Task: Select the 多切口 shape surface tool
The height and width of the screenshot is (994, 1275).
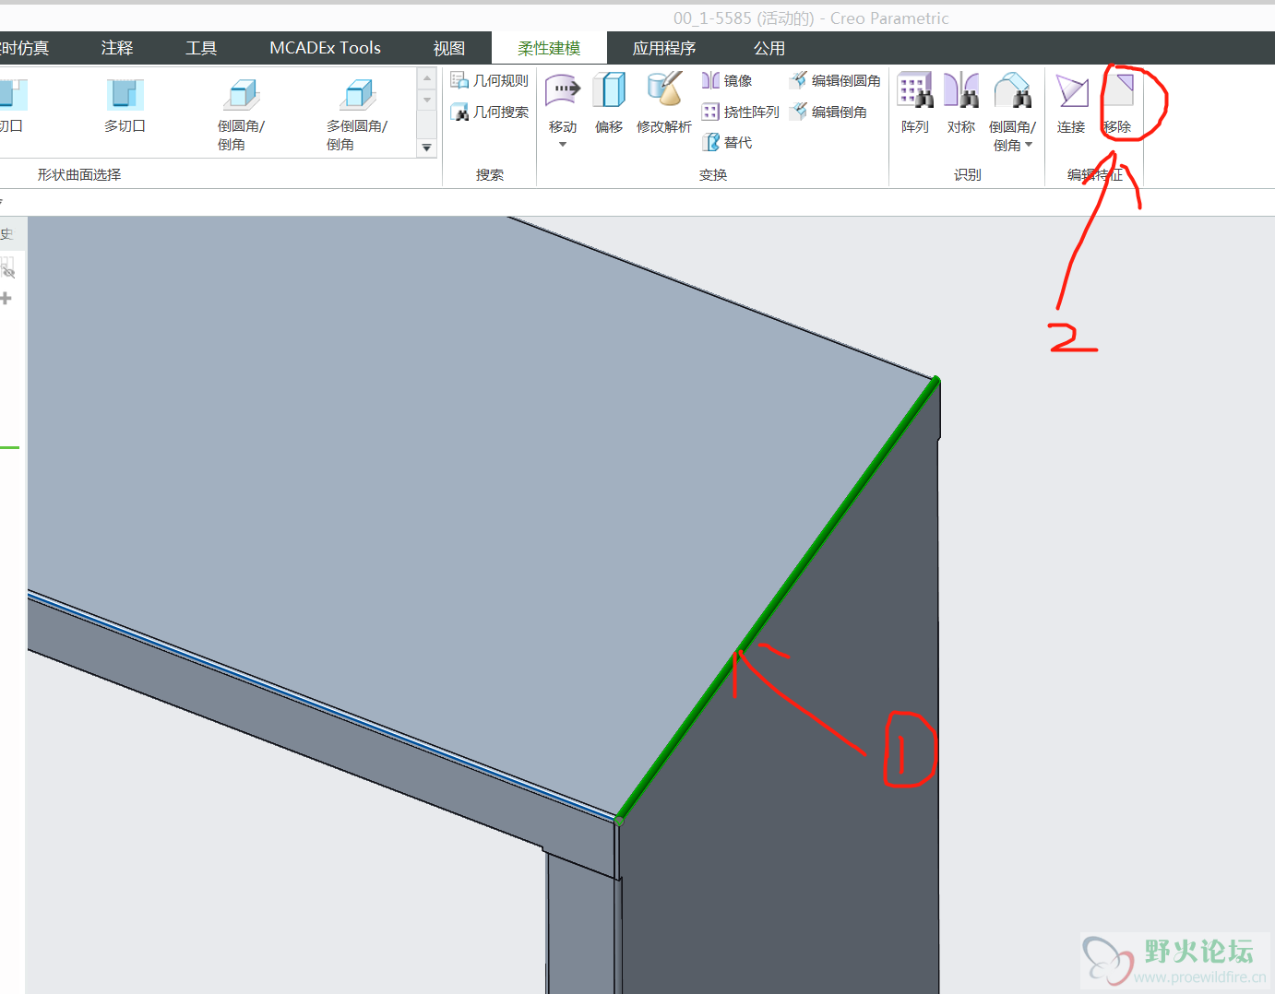Action: 125,107
